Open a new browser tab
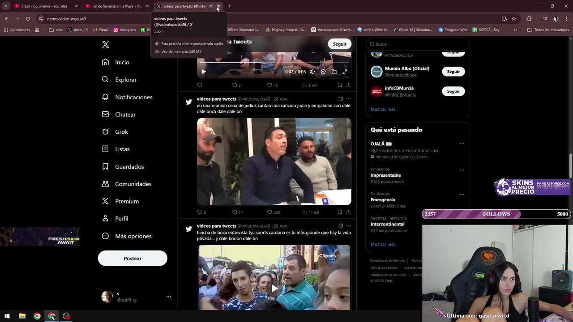This screenshot has height=322, width=573. pyautogui.click(x=229, y=6)
